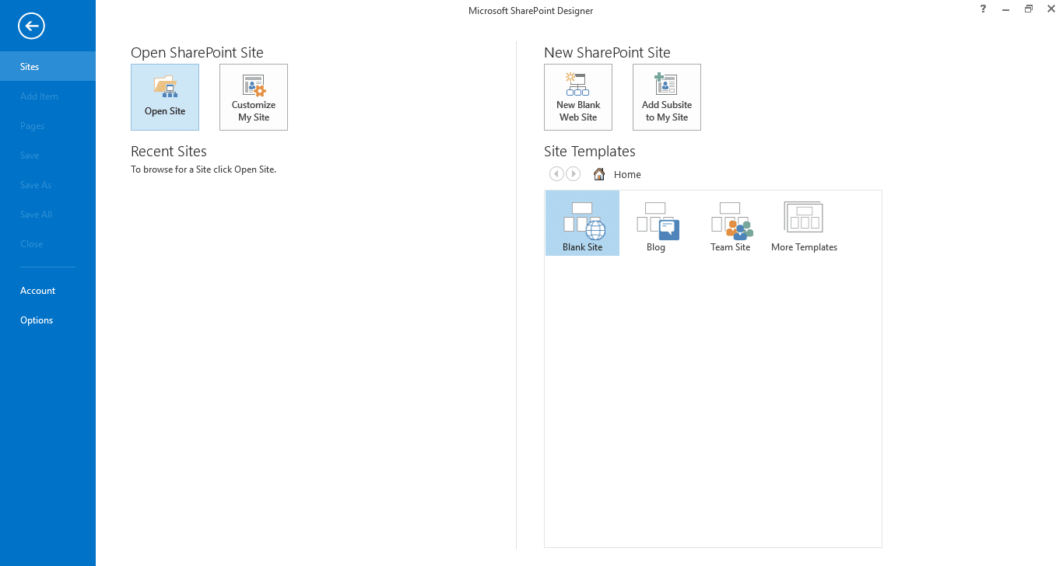Click the back arrow circle button
The width and height of the screenshot is (1063, 566).
[32, 26]
